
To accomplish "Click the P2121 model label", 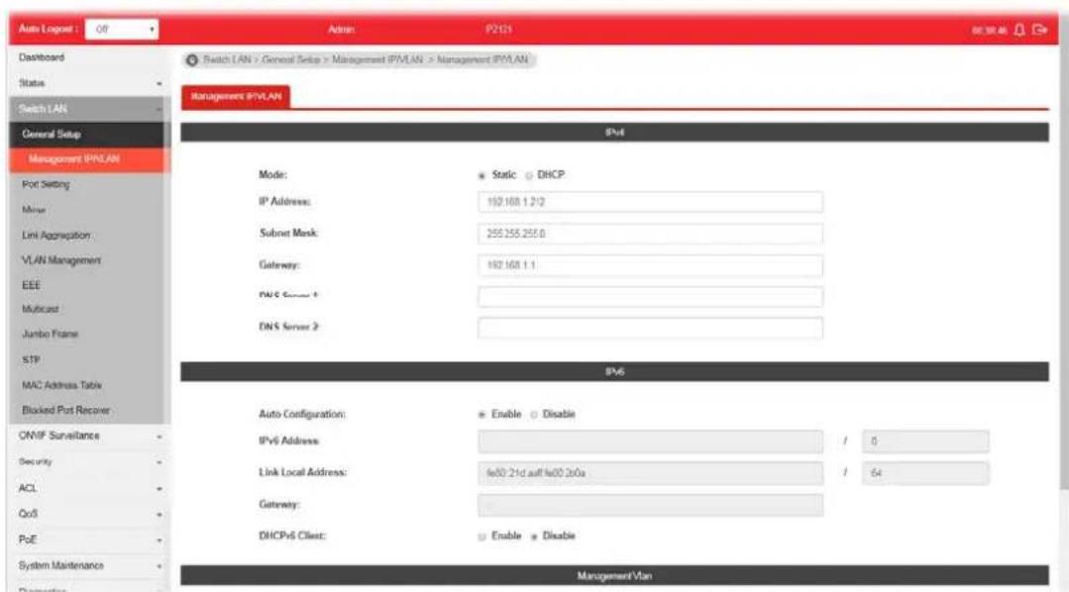I will pos(498,30).
